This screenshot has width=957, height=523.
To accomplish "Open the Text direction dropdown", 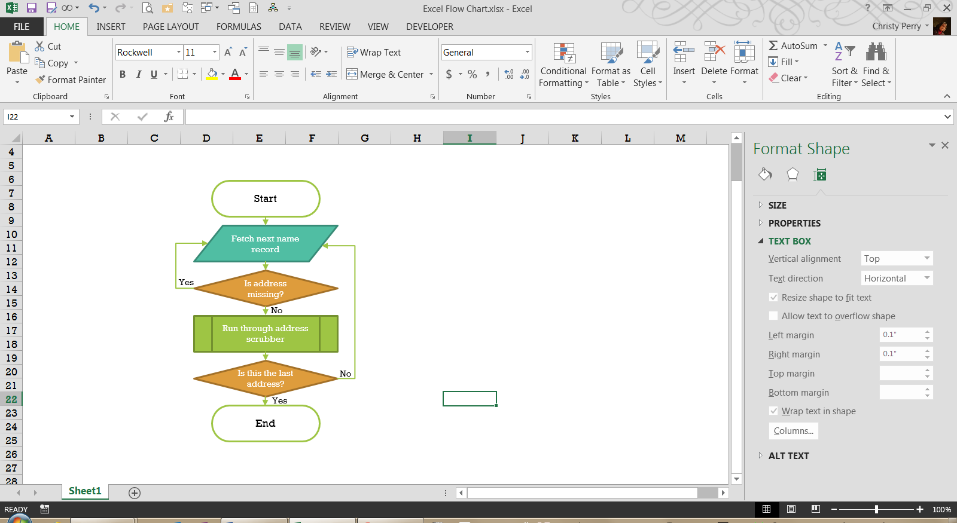I will (897, 279).
